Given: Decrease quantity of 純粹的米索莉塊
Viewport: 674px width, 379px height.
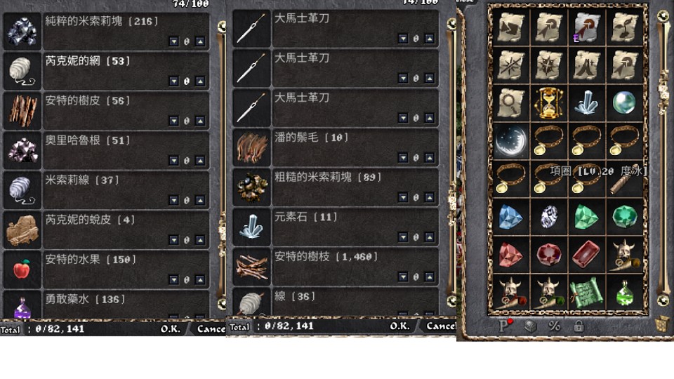Looking at the screenshot, I should pyautogui.click(x=173, y=41).
